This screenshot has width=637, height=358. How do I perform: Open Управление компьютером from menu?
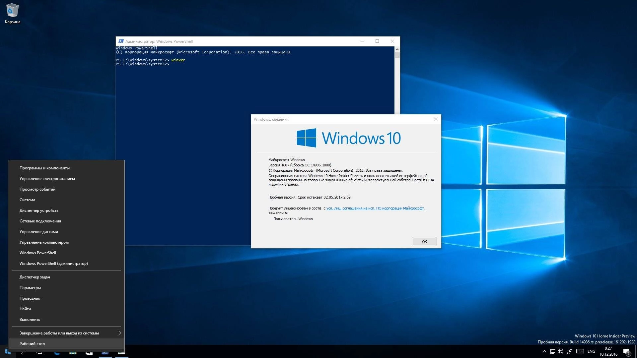66,242
